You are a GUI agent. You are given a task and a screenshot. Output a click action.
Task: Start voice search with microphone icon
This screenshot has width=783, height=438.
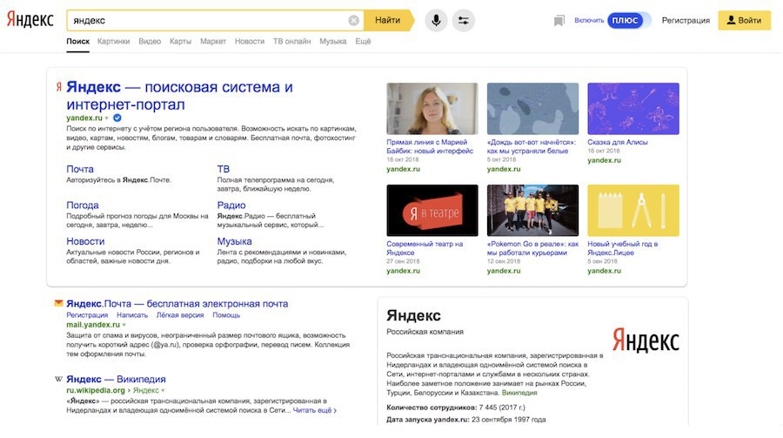pos(436,21)
